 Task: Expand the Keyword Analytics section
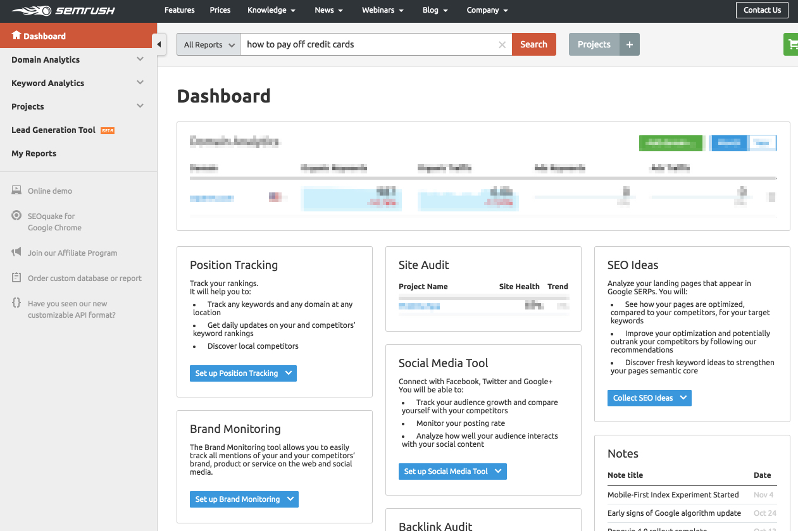[x=140, y=82]
